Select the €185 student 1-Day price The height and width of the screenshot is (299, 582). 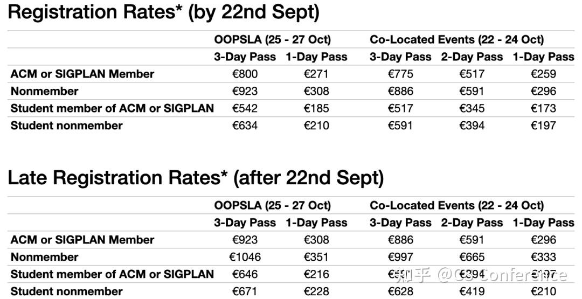click(316, 108)
